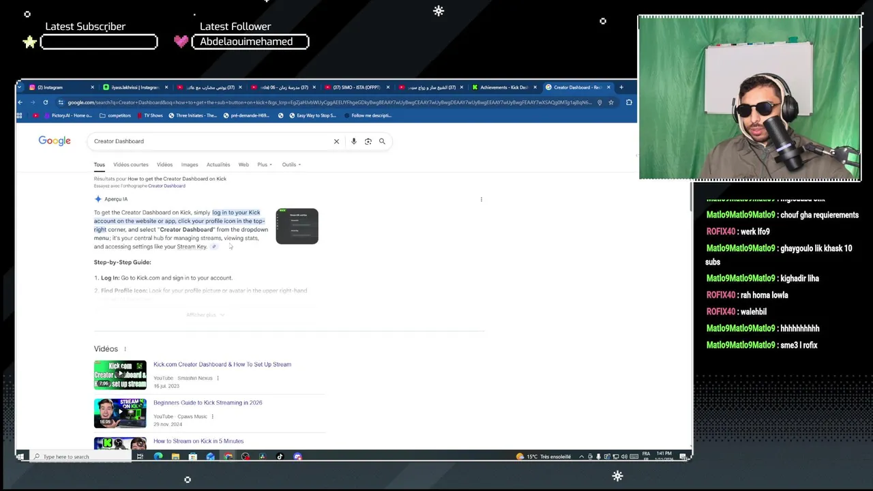Click the location icon in the address bar

(600, 102)
